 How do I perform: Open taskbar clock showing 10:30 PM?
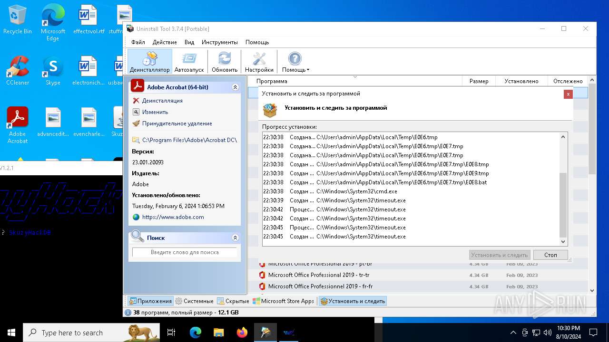point(568,332)
